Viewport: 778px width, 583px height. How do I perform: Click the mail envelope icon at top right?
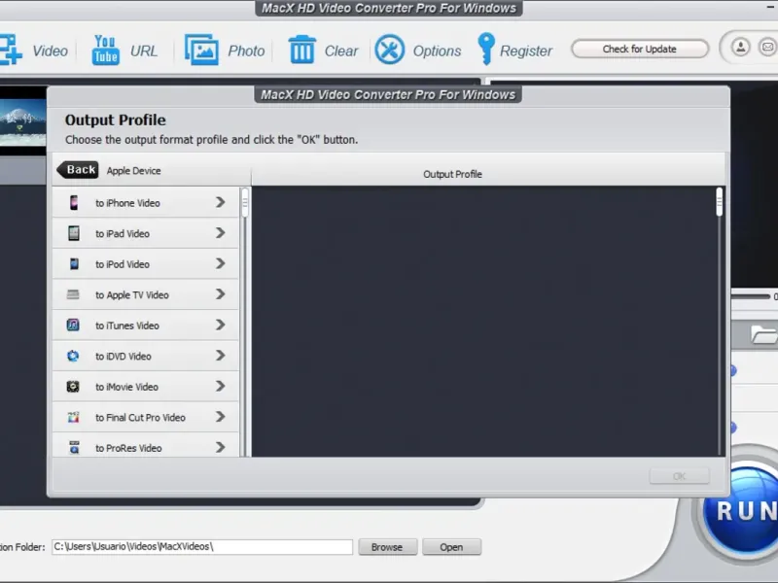coord(767,48)
